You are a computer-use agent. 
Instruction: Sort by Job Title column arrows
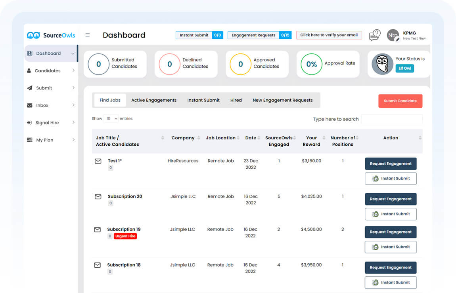coord(163,138)
